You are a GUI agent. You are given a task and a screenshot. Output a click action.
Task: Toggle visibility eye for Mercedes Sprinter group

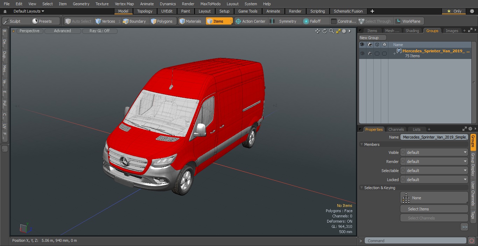tap(362, 53)
